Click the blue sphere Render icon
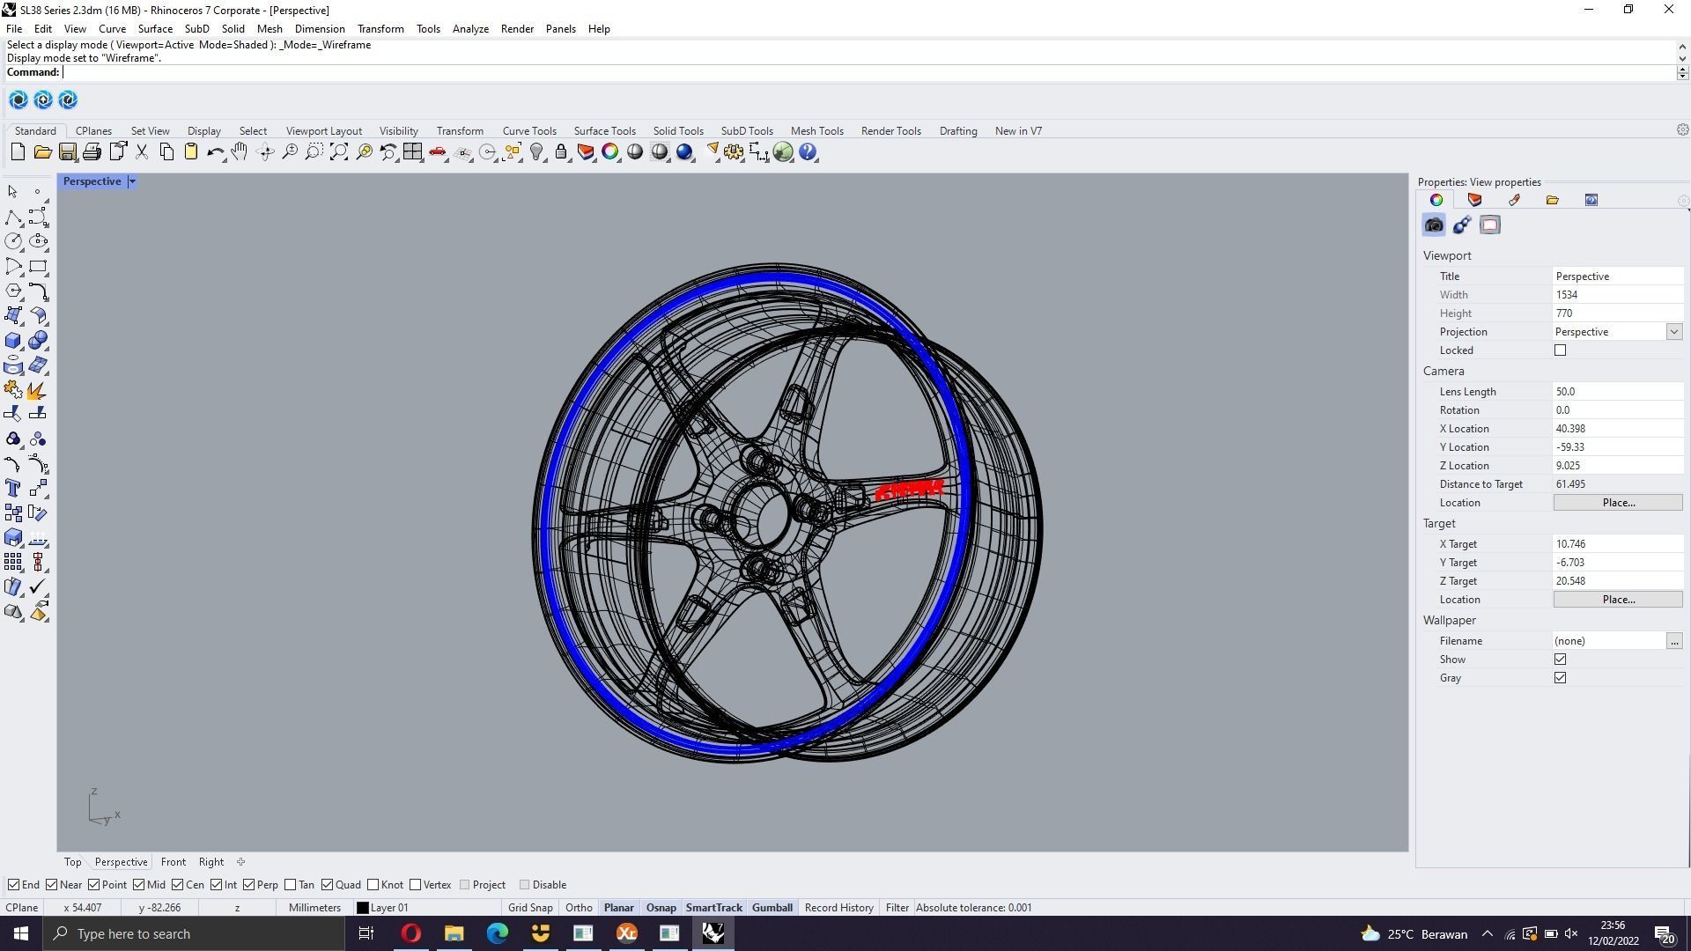 (x=684, y=152)
